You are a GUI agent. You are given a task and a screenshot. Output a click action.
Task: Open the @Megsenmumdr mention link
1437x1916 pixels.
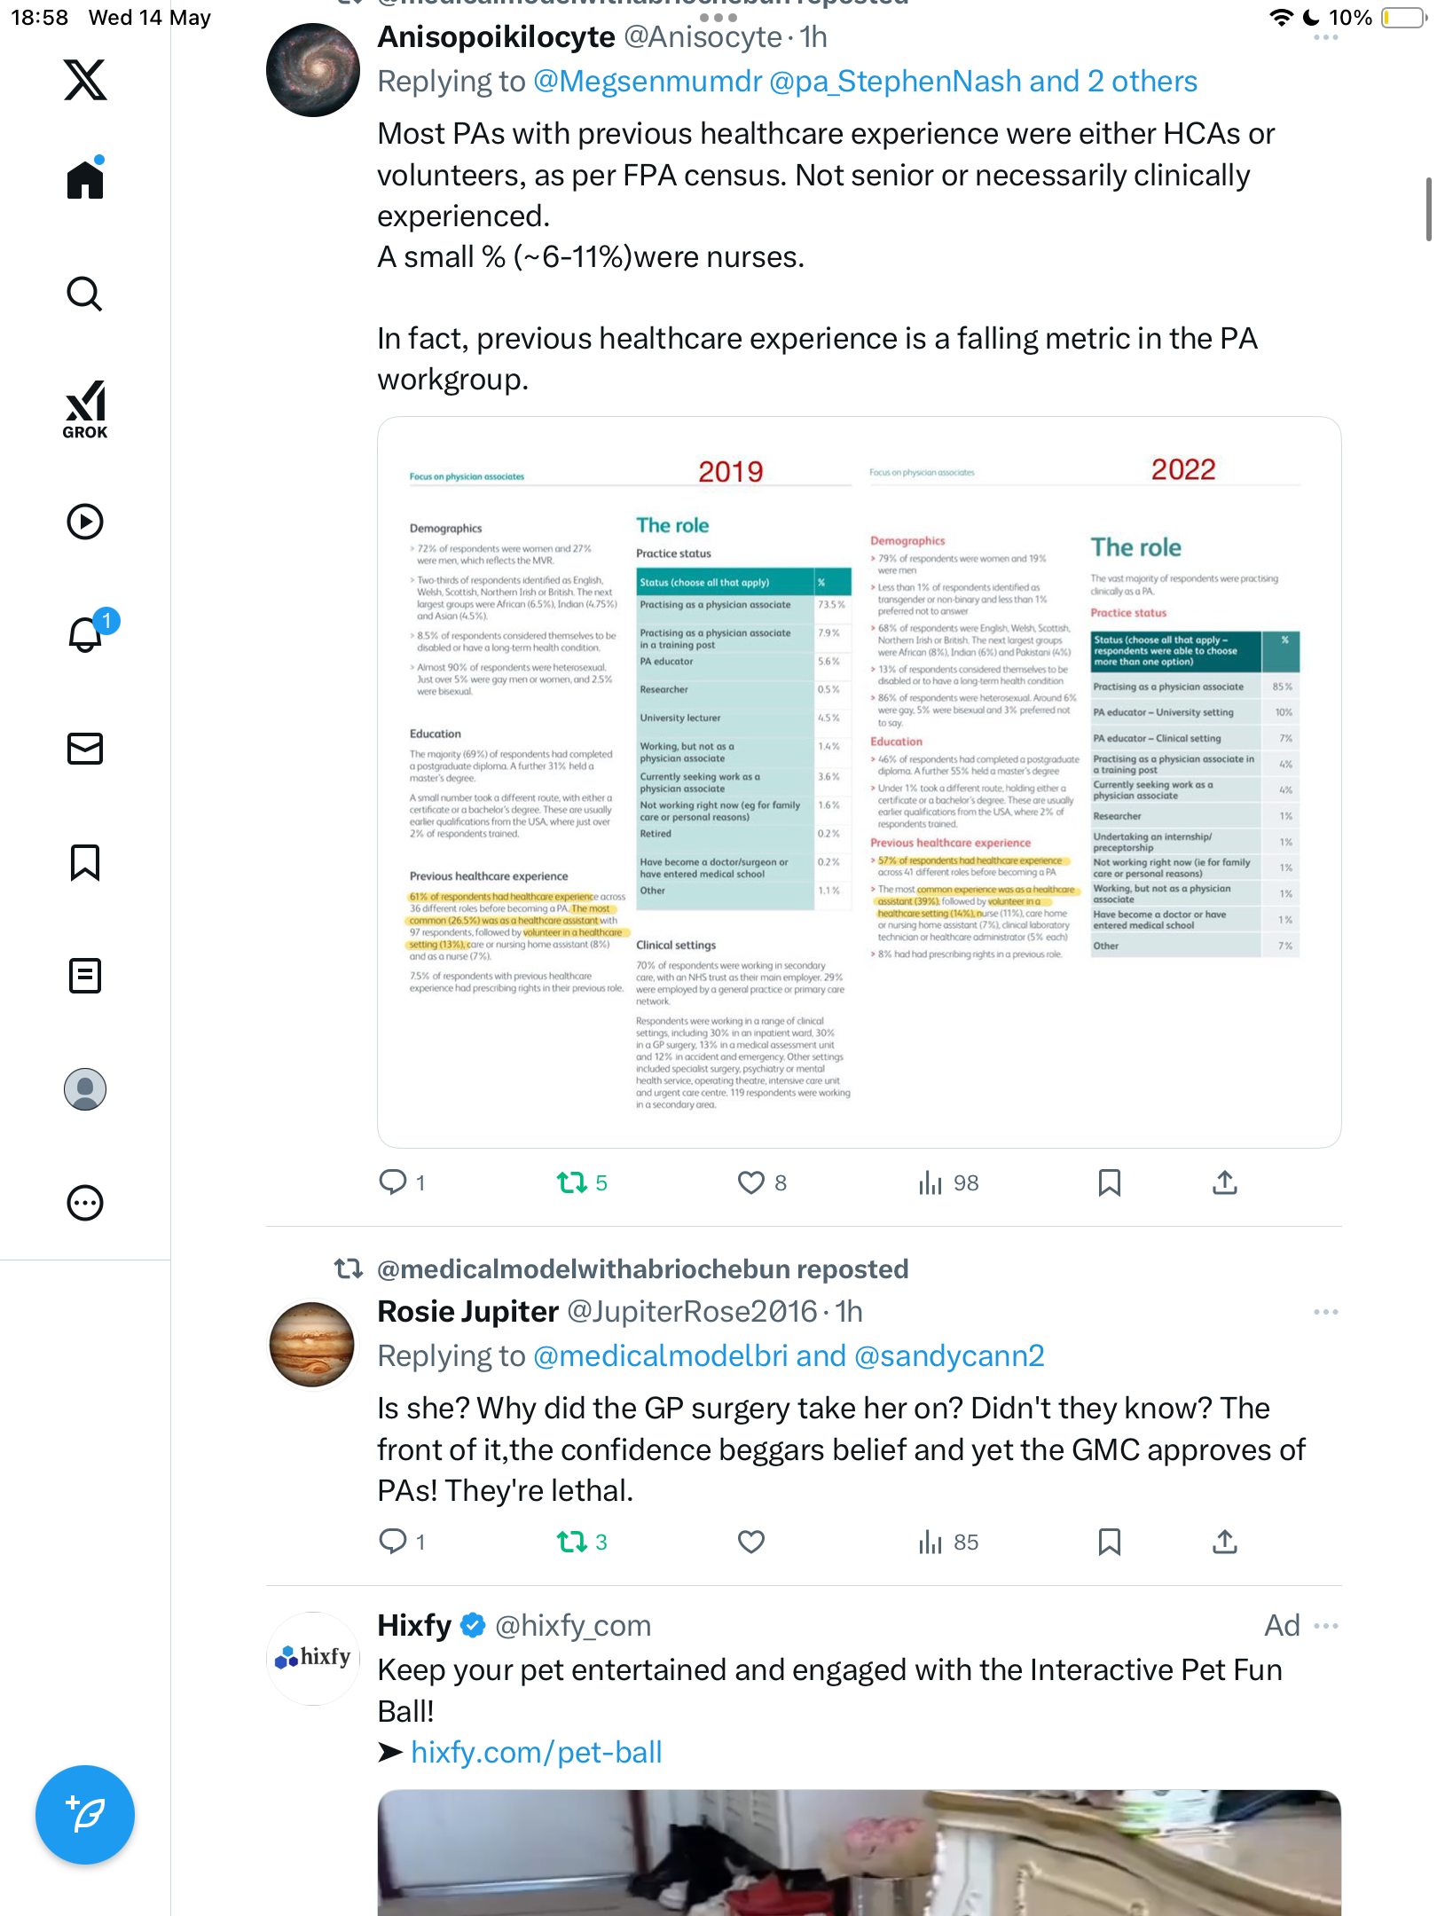tap(648, 82)
